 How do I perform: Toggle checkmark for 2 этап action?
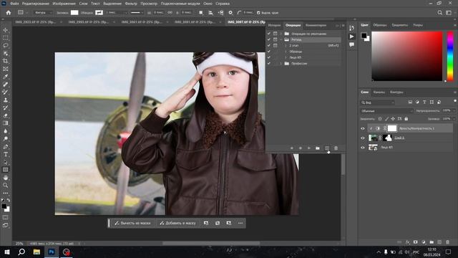269,46
